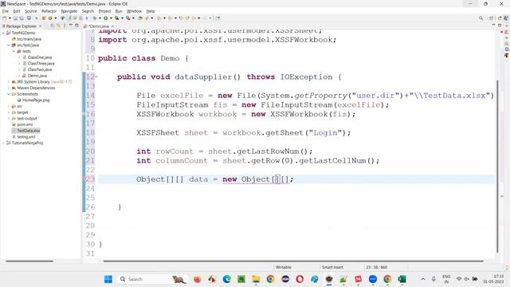Screen dimensions: 510x287
Task: Click the cursor position '23 : 38 : 660' status
Action: pos(376,267)
